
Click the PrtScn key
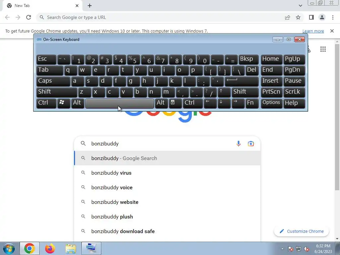coord(272,92)
